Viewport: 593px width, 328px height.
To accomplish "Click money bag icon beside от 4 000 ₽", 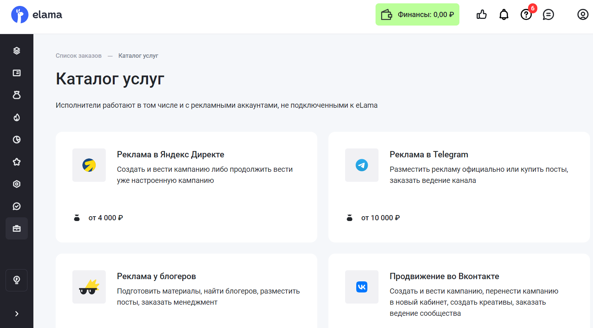I will 77,218.
